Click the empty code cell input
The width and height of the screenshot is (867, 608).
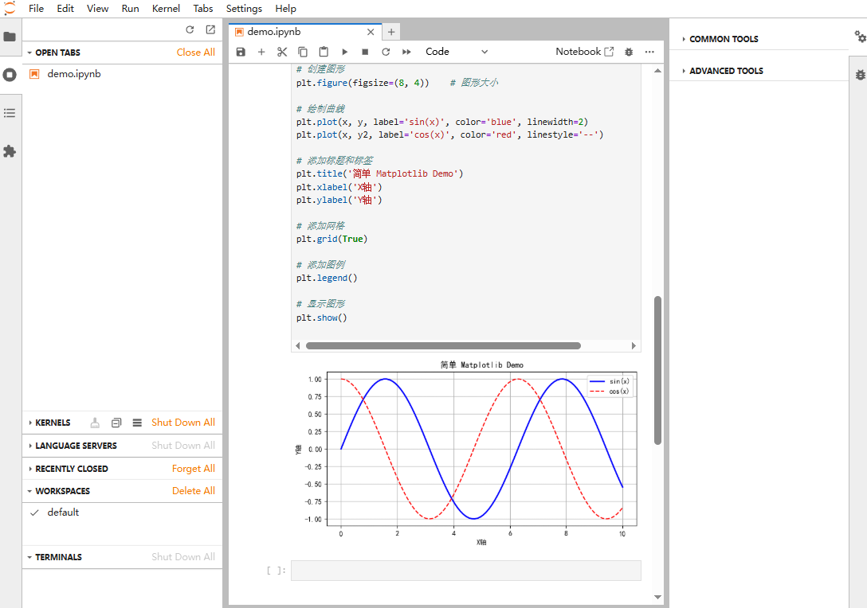pyautogui.click(x=465, y=571)
